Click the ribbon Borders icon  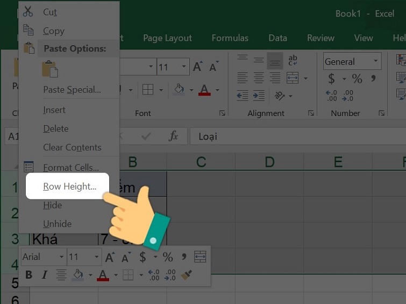148,90
